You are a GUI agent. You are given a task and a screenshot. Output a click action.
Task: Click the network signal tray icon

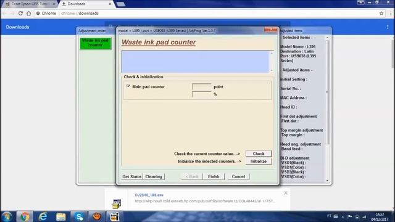coord(364,216)
